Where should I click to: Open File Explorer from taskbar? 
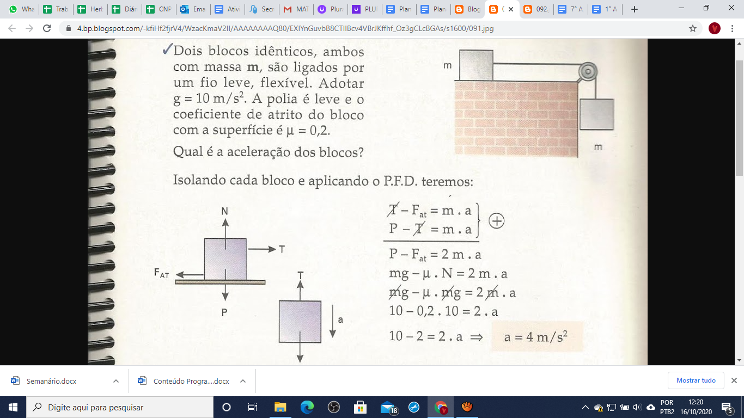tap(280, 407)
